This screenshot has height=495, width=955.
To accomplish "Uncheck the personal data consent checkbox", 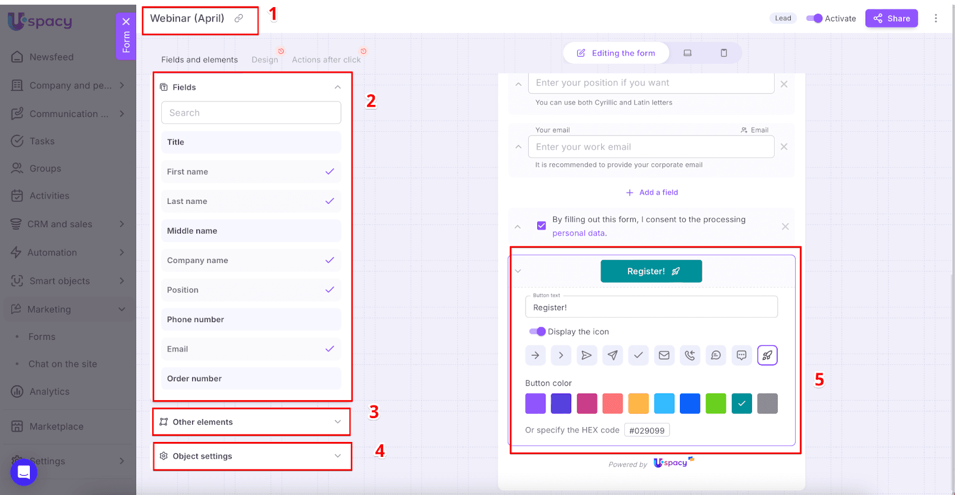I will pos(541,225).
